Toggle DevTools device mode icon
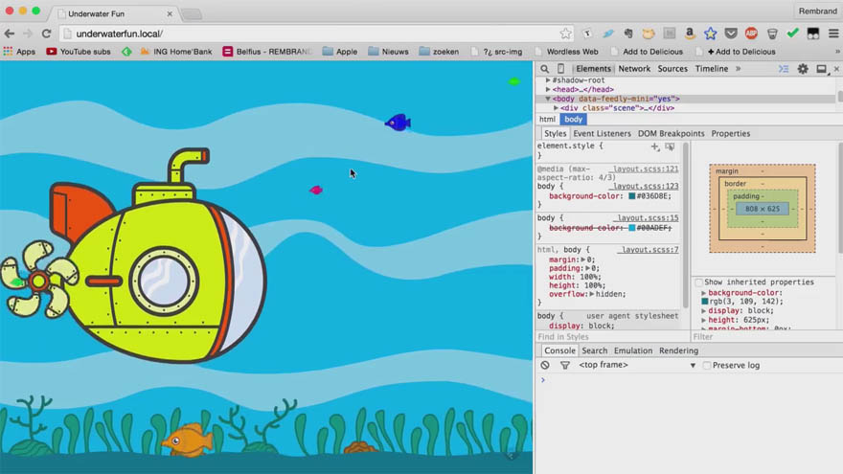Viewport: 843px width, 474px height. pos(560,69)
